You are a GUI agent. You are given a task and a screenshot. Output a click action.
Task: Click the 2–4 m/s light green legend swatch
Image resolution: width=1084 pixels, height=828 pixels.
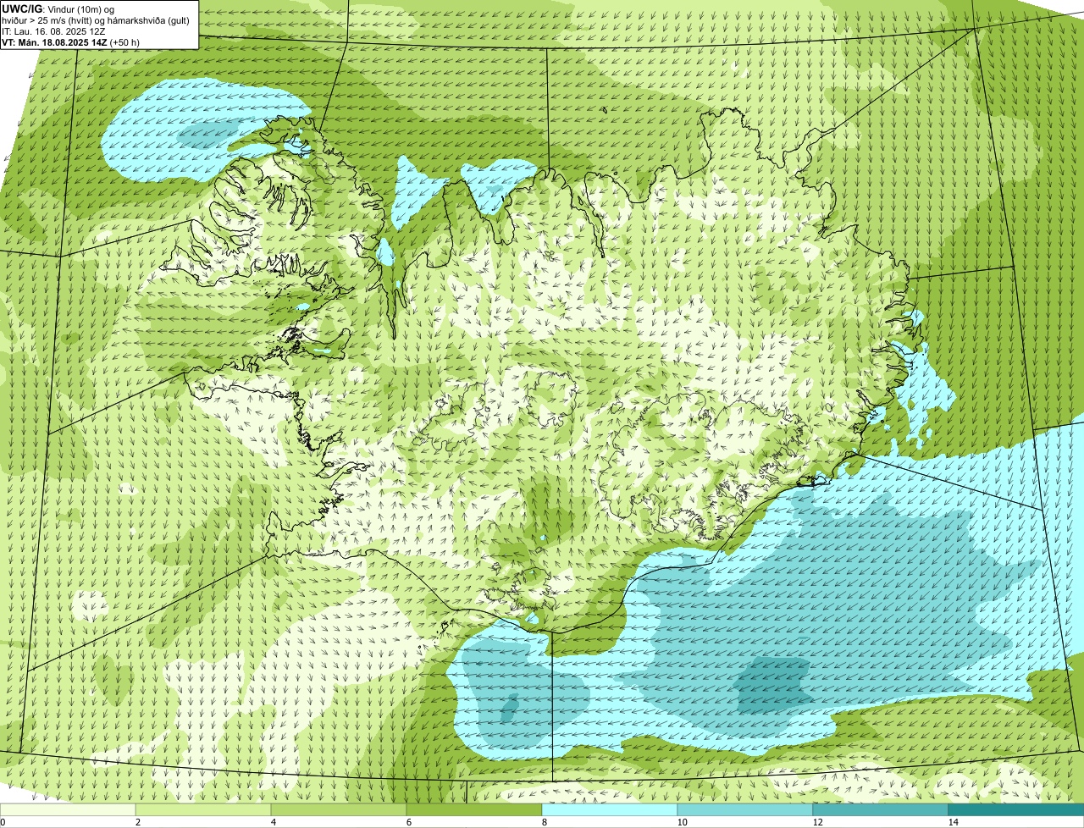(203, 809)
